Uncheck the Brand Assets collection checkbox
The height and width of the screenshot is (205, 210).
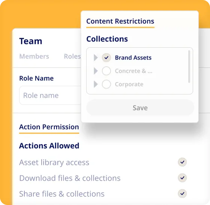coord(106,58)
